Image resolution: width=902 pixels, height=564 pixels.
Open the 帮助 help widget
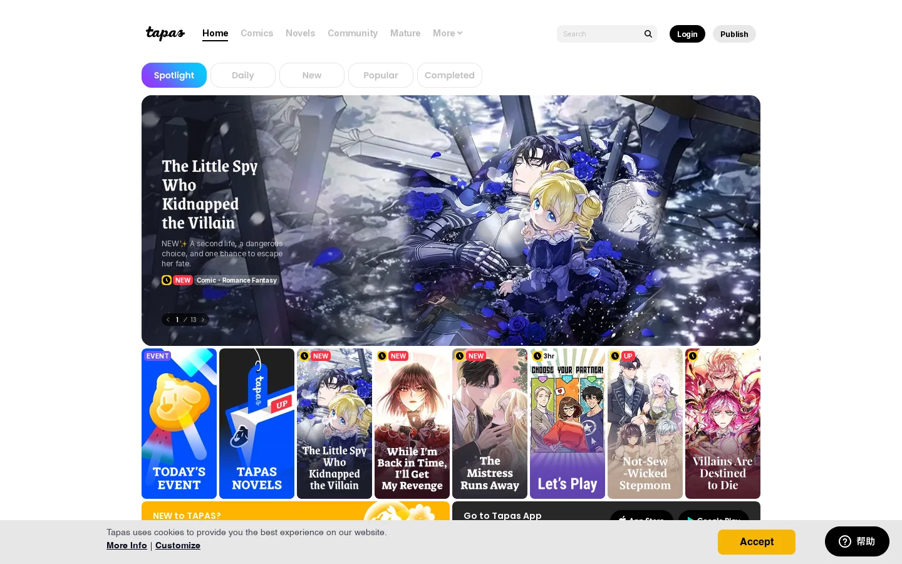tap(857, 541)
